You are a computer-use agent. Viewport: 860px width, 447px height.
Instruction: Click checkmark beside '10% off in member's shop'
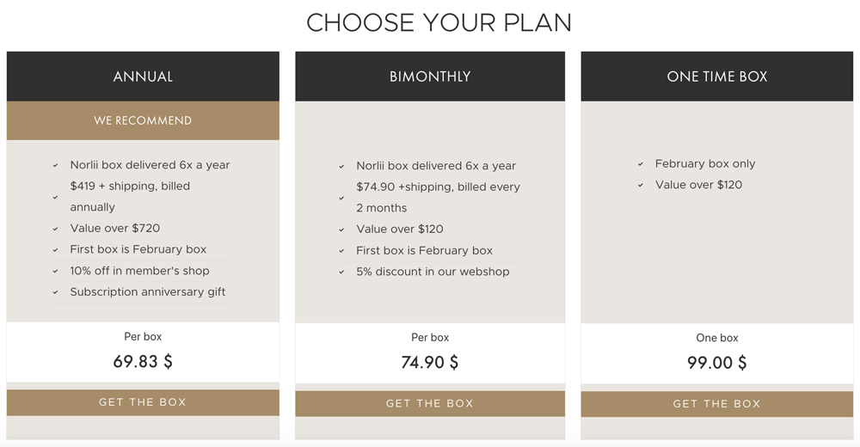pyautogui.click(x=55, y=271)
